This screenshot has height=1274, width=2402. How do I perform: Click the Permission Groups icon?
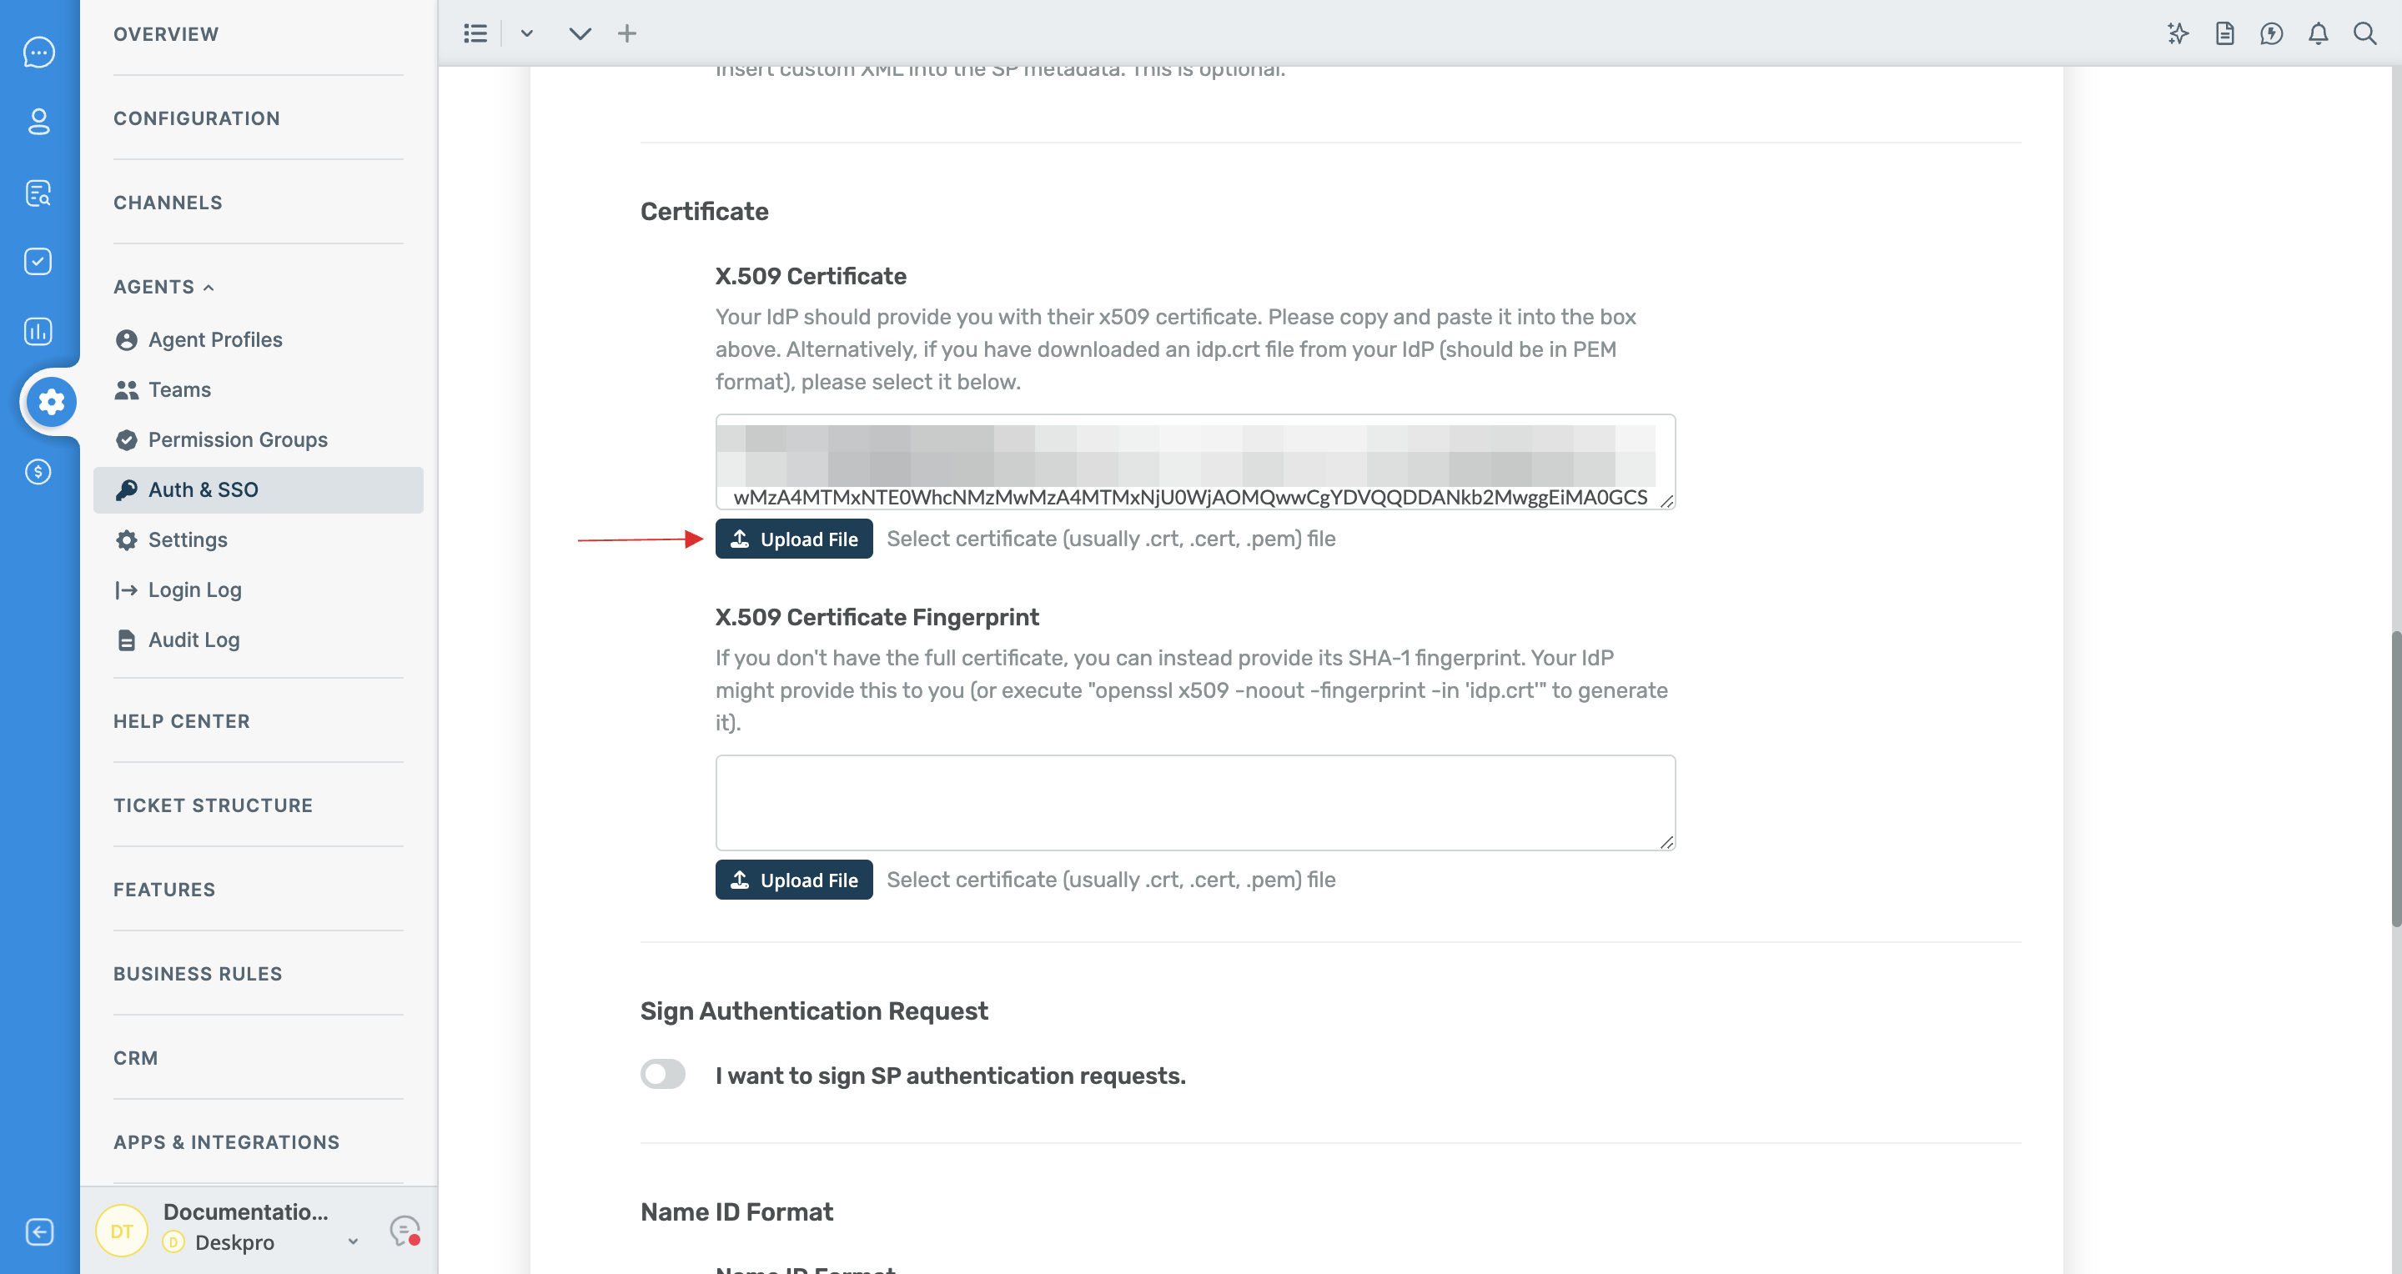coord(125,440)
